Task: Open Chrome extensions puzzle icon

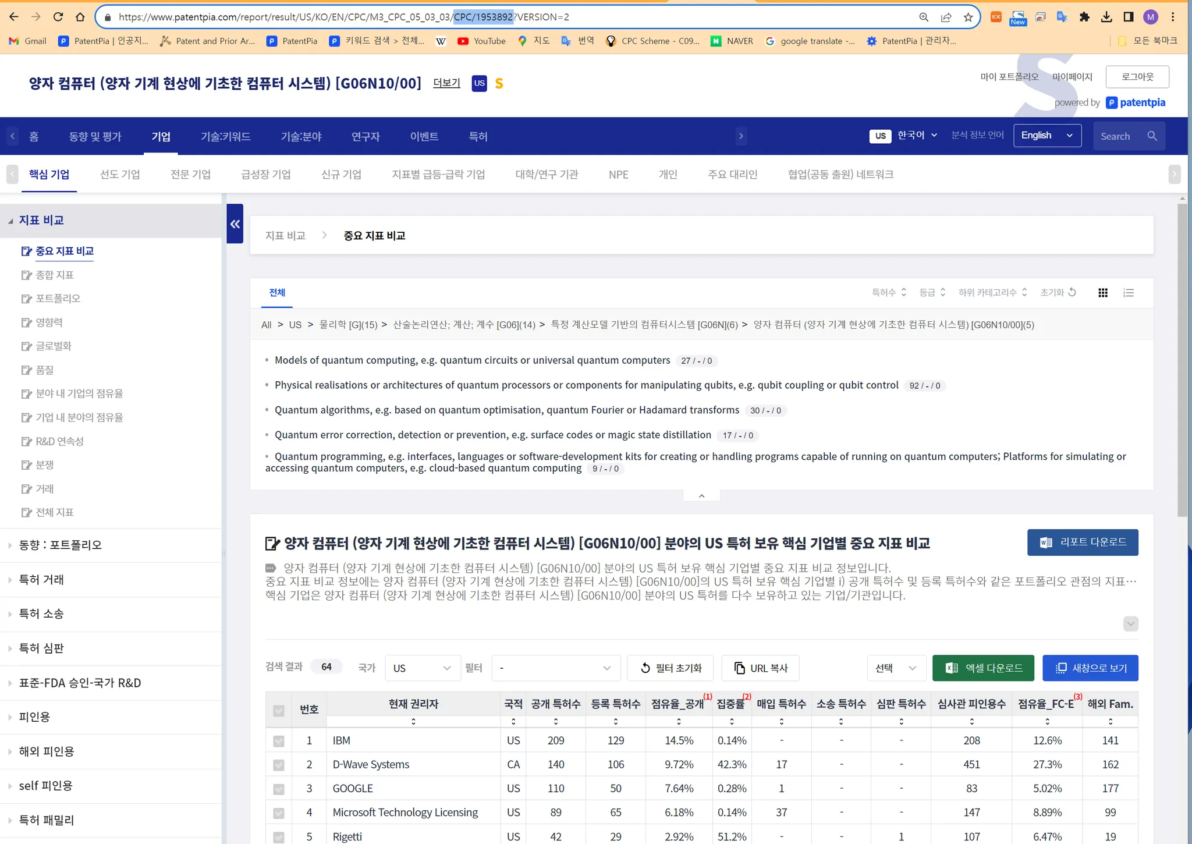Action: pos(1084,17)
